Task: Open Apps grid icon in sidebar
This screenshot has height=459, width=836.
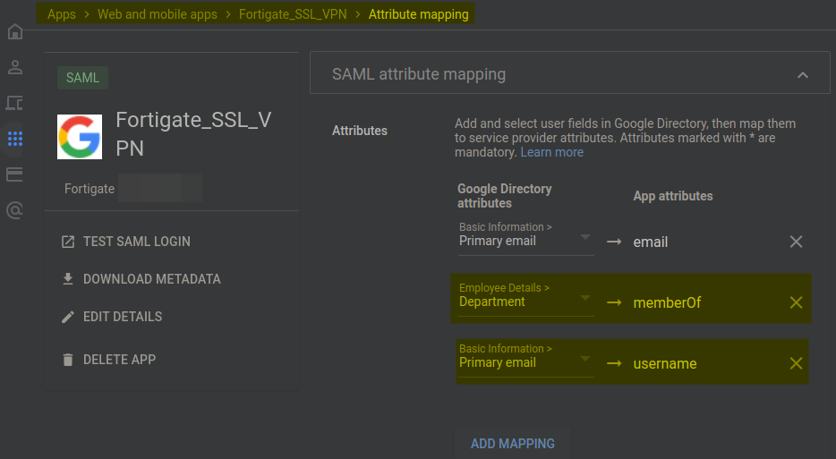Action: coord(14,139)
